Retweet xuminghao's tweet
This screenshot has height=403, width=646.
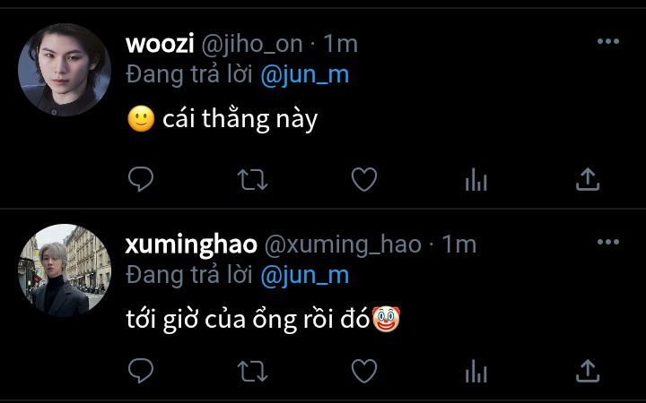[252, 372]
